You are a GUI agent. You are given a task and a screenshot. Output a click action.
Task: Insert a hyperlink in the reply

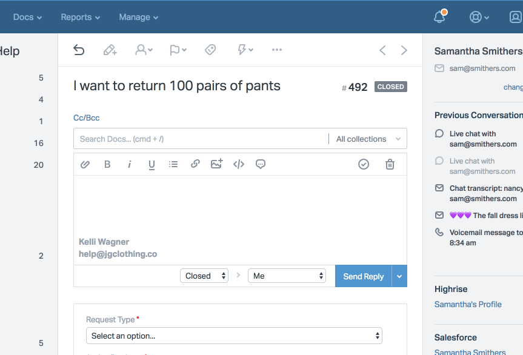195,164
